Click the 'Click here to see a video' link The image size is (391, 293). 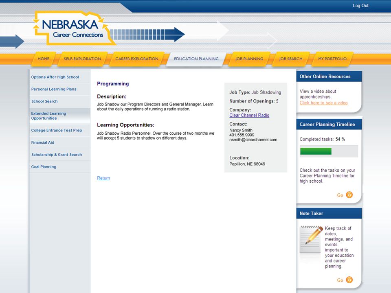pyautogui.click(x=323, y=103)
